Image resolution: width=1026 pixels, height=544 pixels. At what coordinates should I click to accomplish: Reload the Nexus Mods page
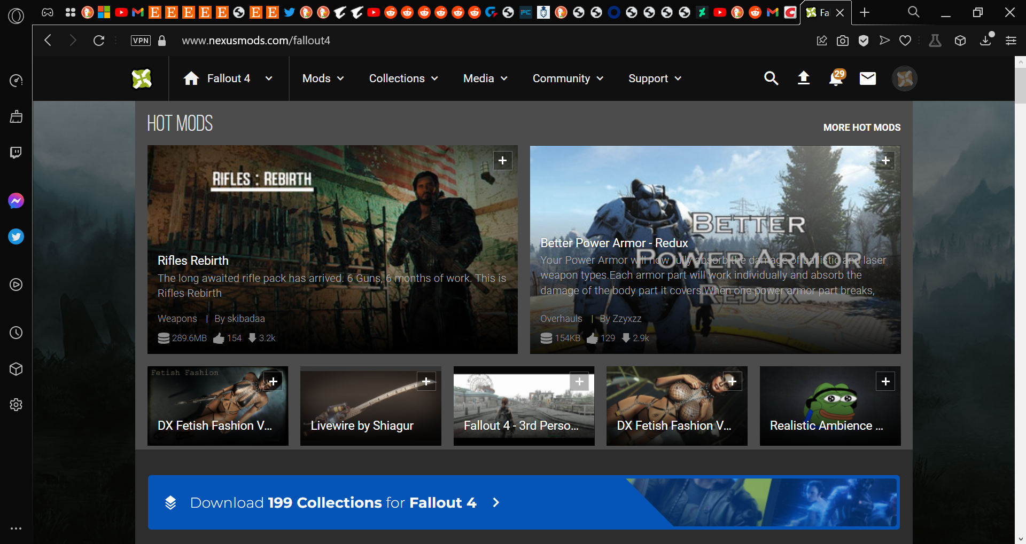coord(99,41)
